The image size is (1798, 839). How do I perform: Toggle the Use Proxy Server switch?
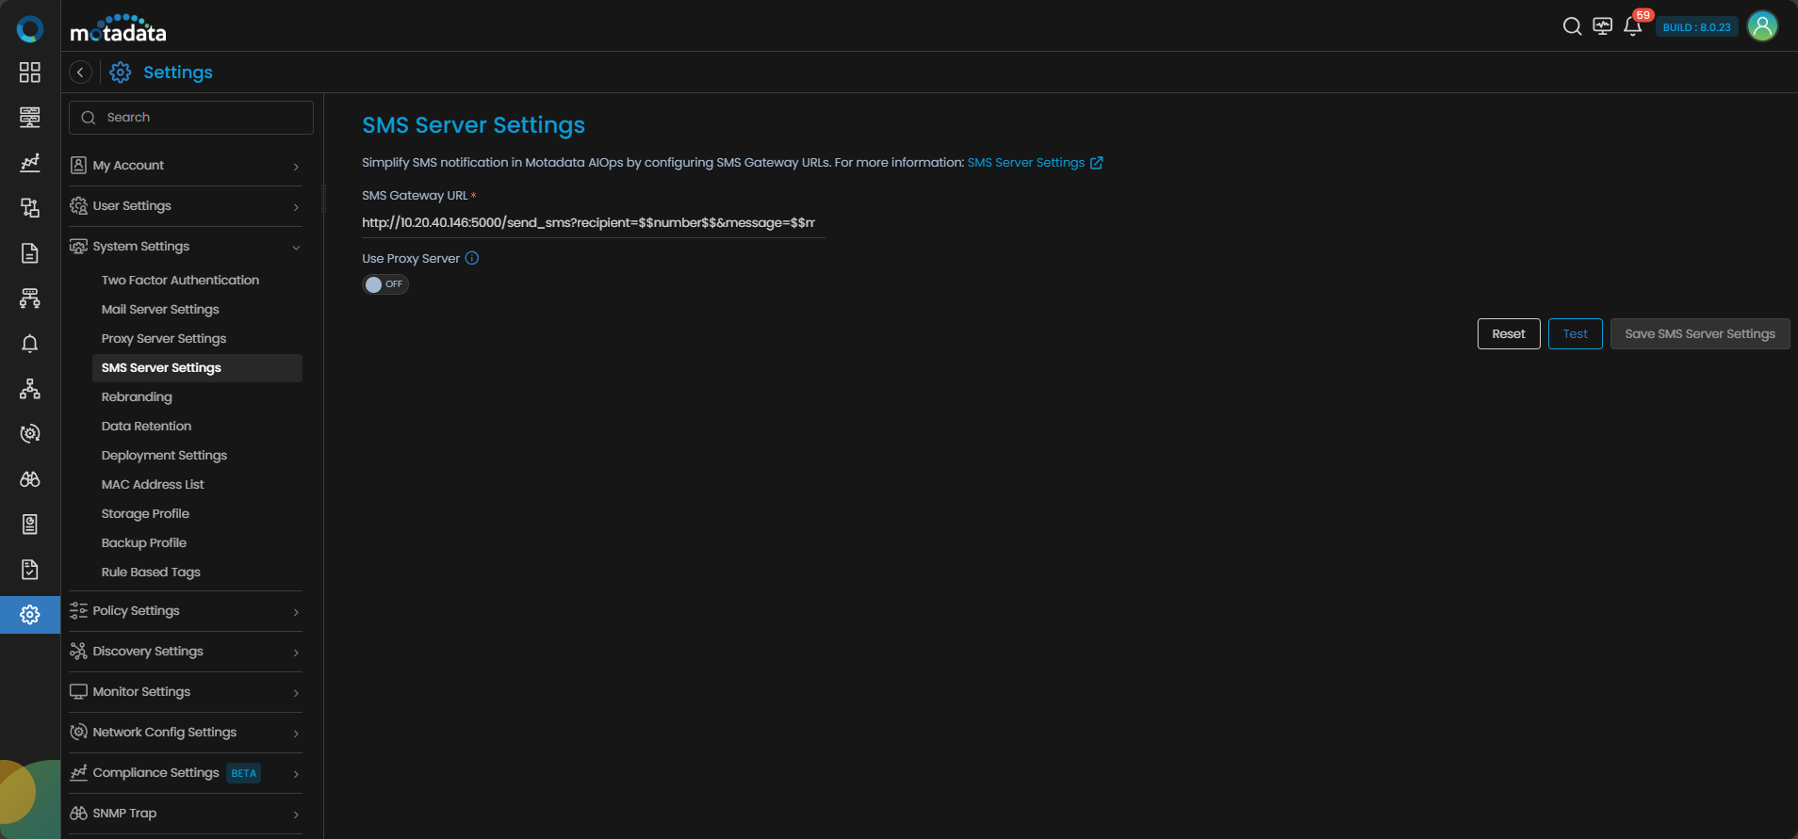click(x=384, y=284)
